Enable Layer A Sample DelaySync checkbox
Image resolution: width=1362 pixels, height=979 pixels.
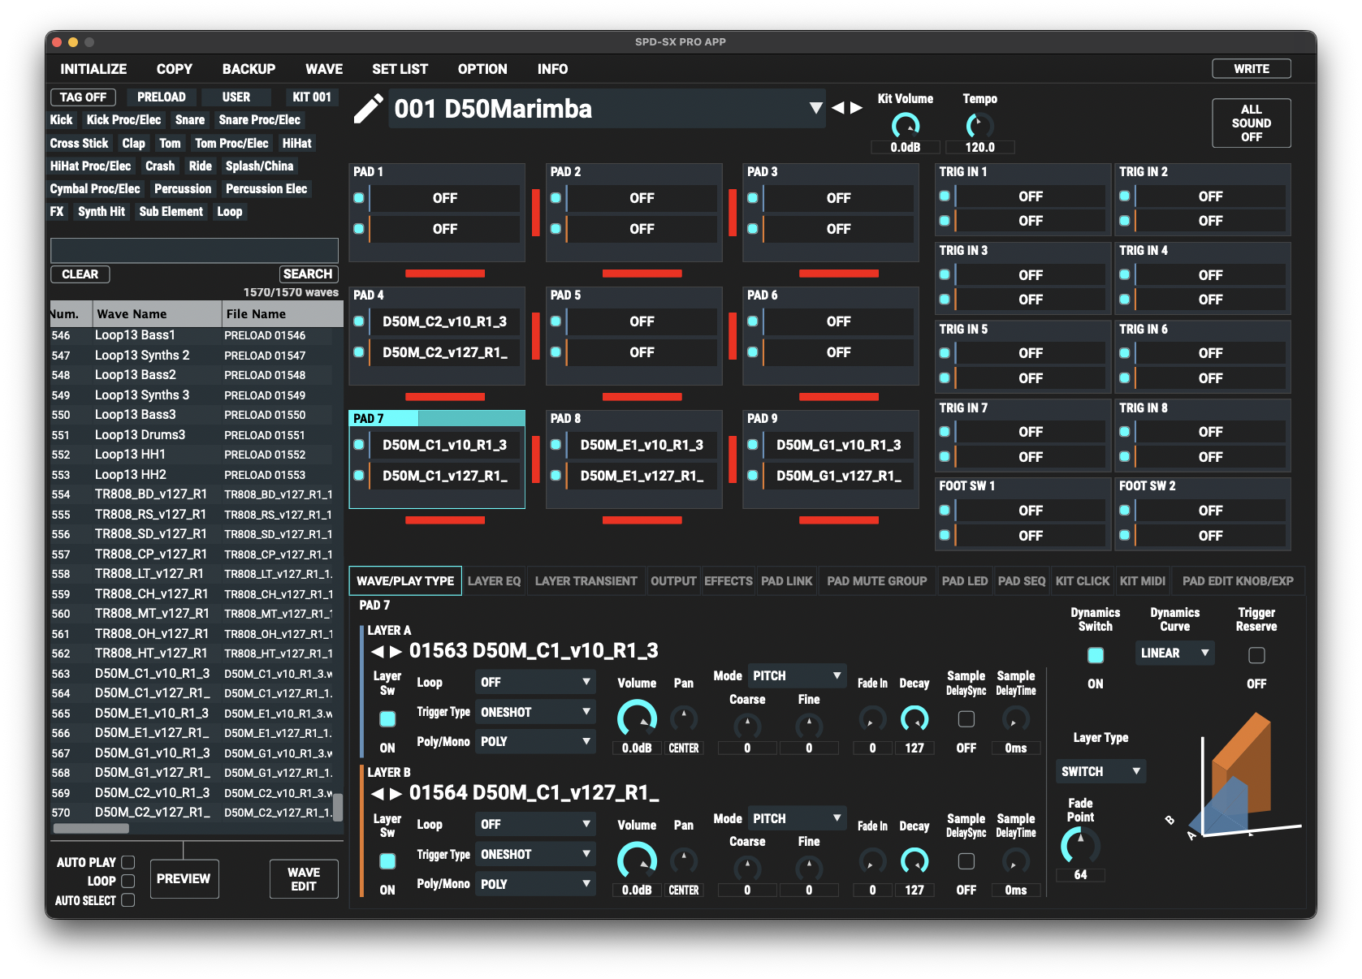coord(966,719)
